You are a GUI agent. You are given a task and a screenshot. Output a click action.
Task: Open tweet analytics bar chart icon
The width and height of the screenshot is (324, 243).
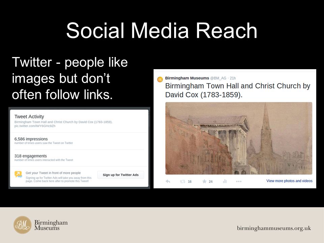225,182
